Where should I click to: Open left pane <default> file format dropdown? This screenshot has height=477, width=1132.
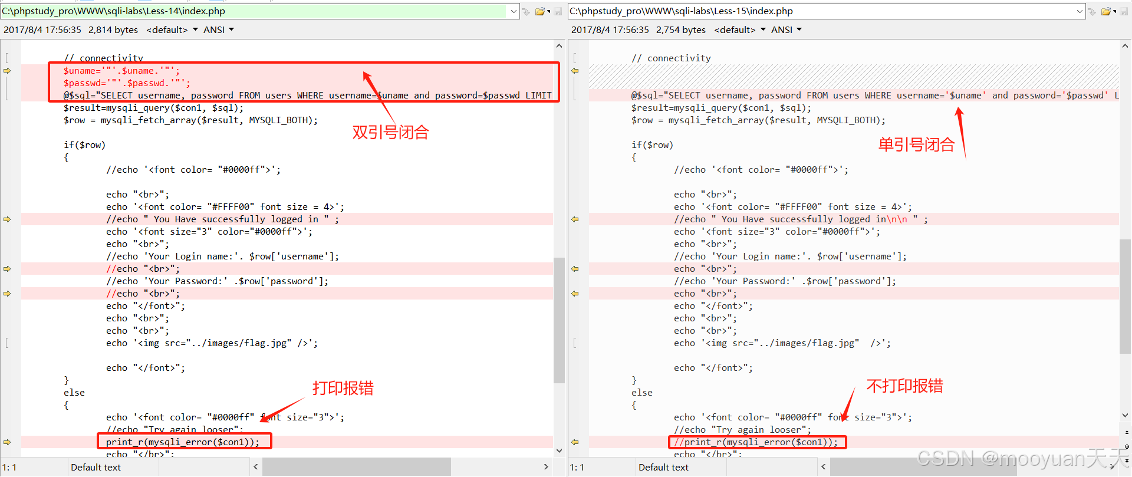172,29
